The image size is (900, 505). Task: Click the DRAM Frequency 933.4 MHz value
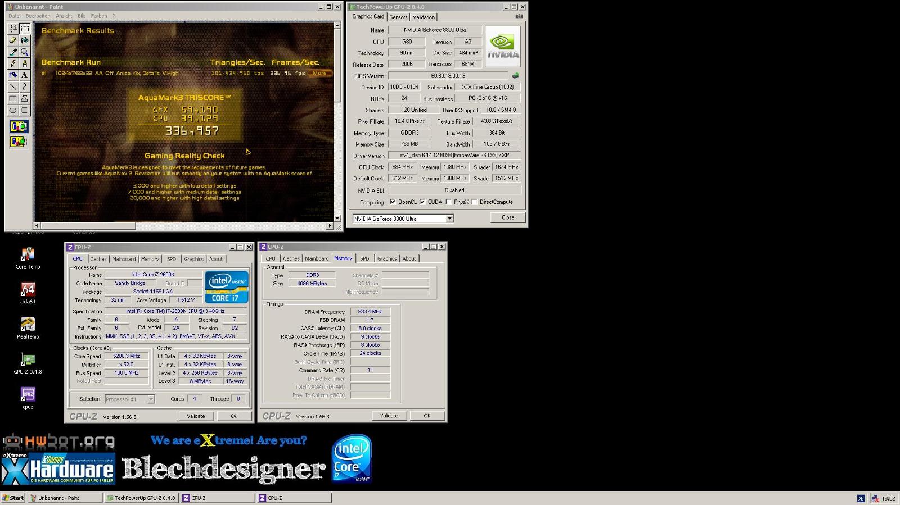370,312
